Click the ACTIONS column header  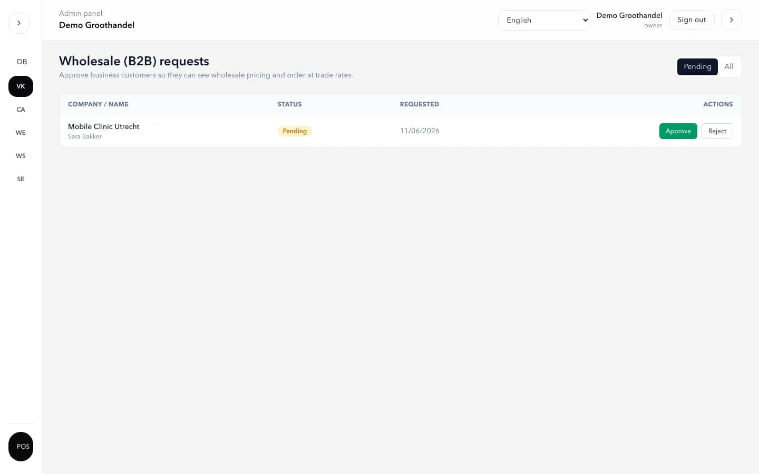click(x=718, y=104)
